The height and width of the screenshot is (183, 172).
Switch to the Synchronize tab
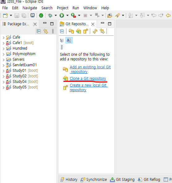tap(94, 179)
